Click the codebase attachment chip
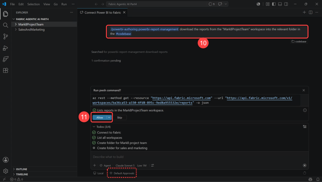The width and height of the screenshot is (322, 182). pyautogui.click(x=299, y=42)
